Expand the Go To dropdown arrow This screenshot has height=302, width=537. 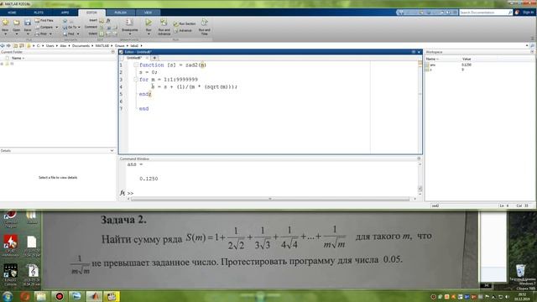click(x=79, y=28)
